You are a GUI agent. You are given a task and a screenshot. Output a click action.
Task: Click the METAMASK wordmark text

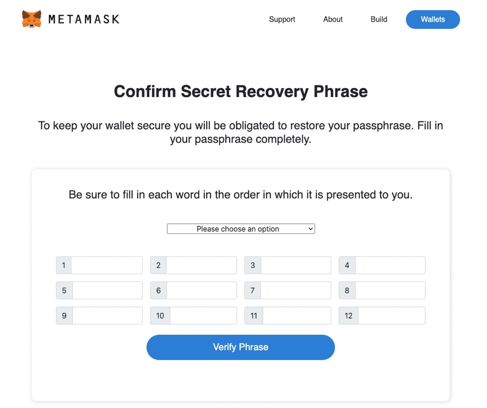pyautogui.click(x=84, y=19)
